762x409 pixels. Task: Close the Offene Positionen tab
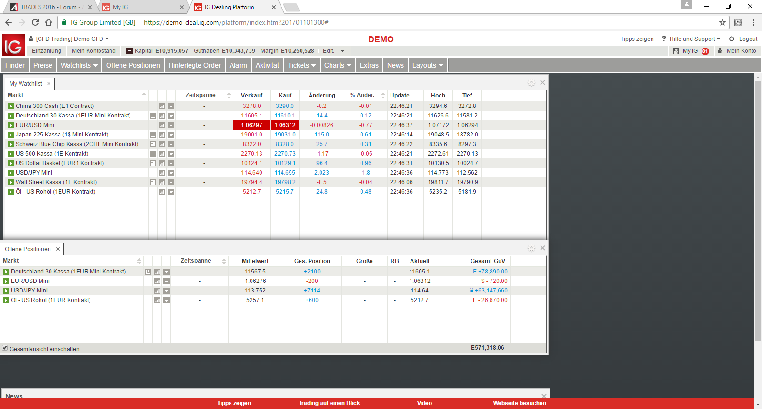[58, 249]
